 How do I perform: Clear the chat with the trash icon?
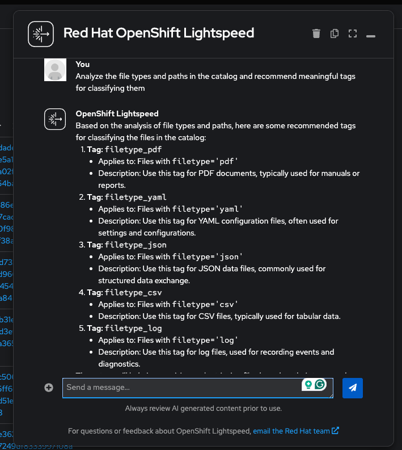click(x=316, y=33)
